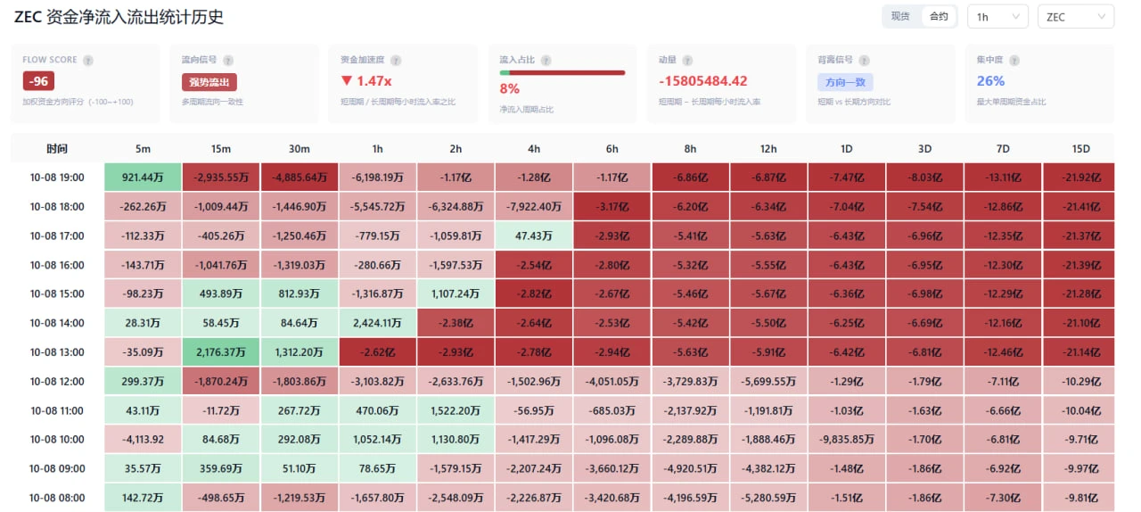Click the page title ZEC 资金净流入流出统计历史
The height and width of the screenshot is (512, 1141).
coord(119,17)
